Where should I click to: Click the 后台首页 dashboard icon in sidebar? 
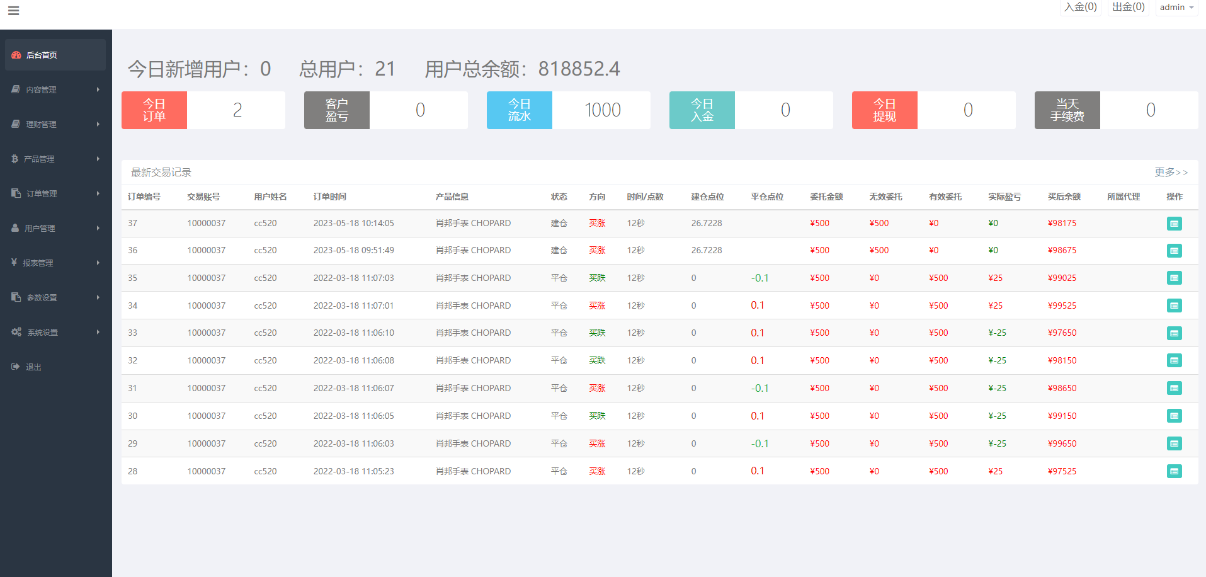[16, 55]
